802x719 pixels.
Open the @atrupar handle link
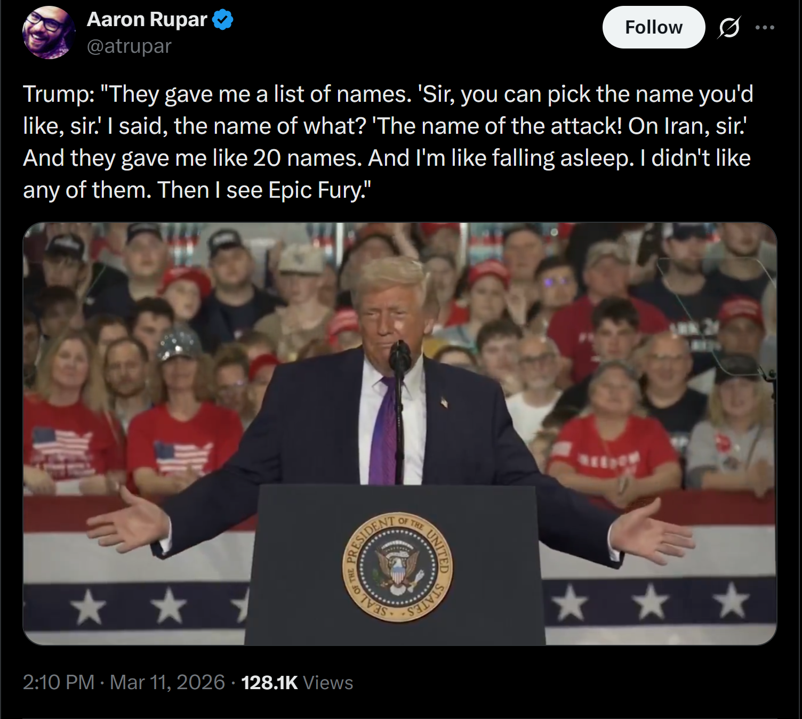click(129, 46)
